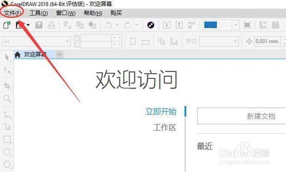Switch to the 欢迎屏幕 tab
Viewport: 286px width, 172px height.
click(x=34, y=54)
